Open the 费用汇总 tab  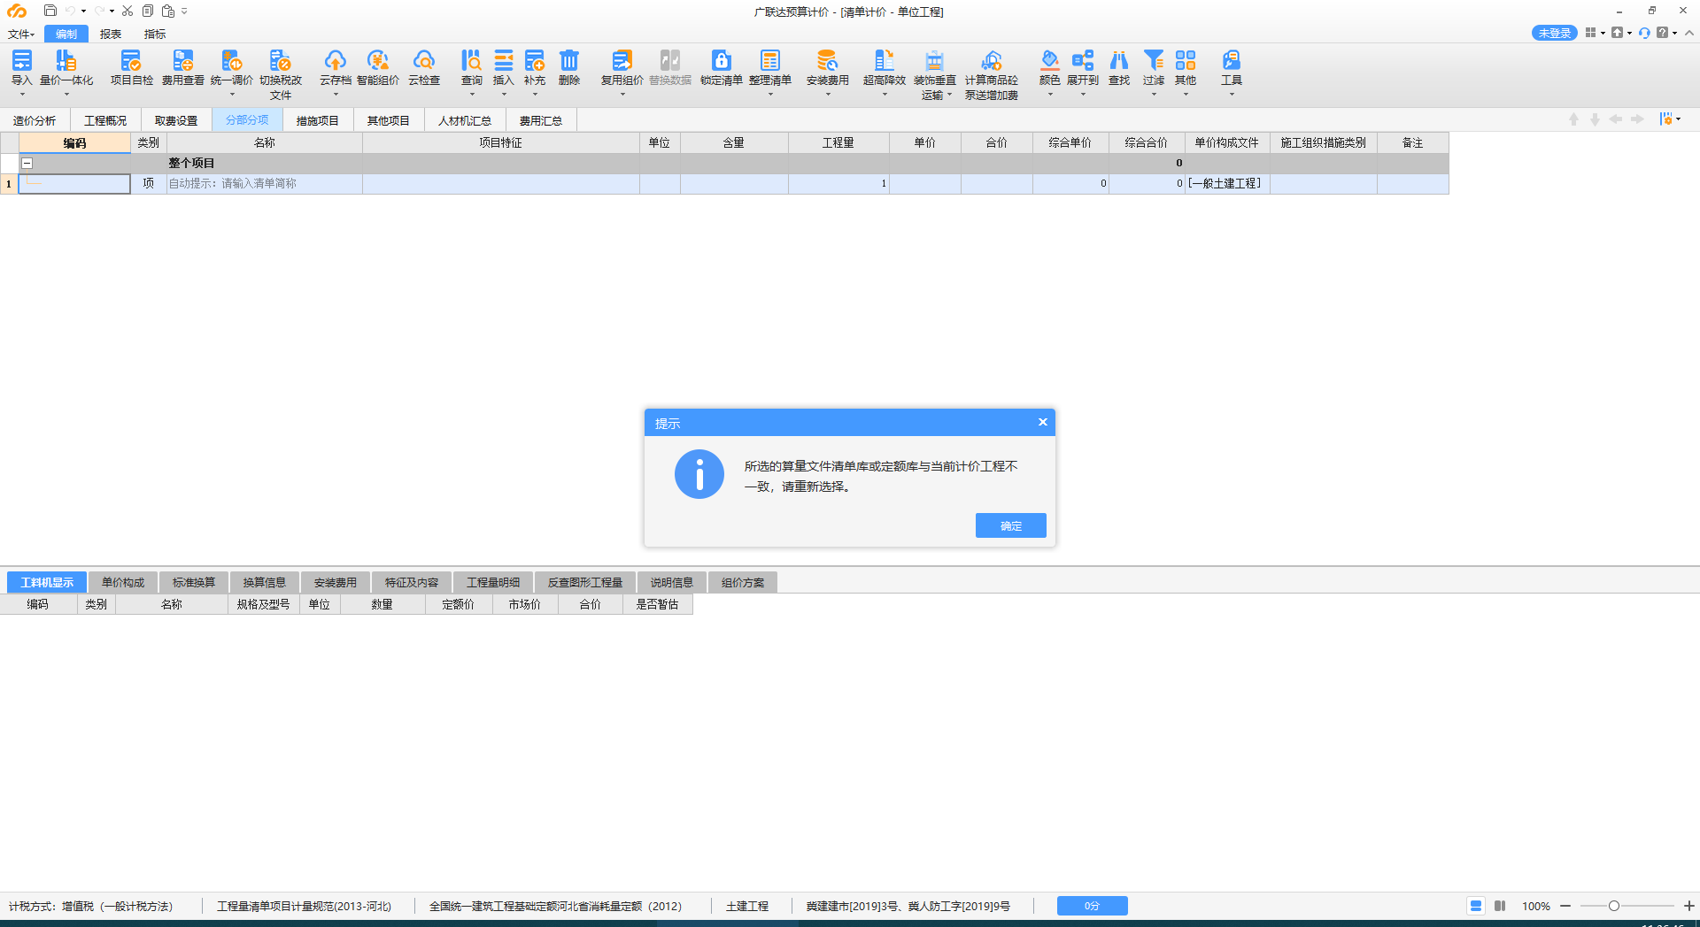pyautogui.click(x=541, y=120)
